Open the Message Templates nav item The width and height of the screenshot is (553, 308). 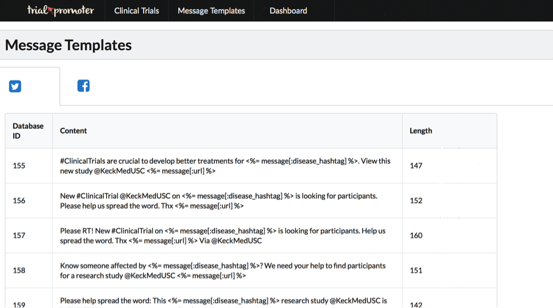tap(211, 11)
